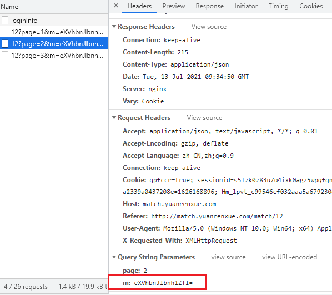Click the User-Agent header value

248,228
